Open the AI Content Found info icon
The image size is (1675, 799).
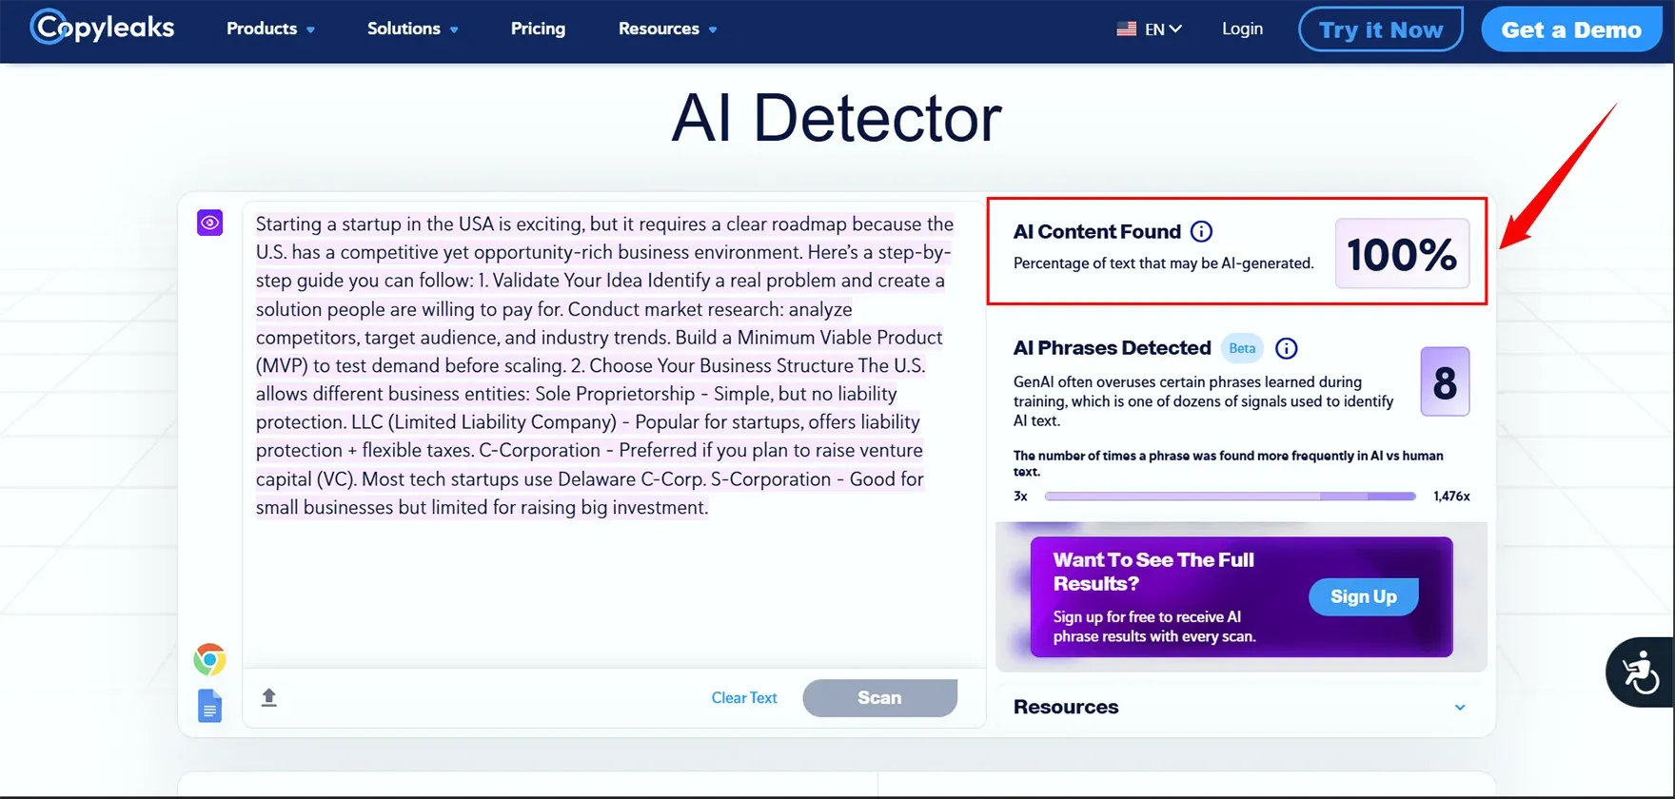point(1202,231)
